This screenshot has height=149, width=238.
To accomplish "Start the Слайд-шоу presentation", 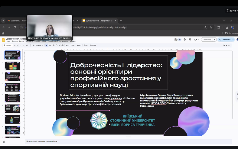I will coord(207,40).
